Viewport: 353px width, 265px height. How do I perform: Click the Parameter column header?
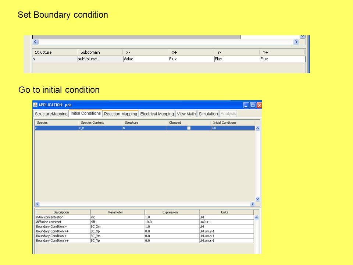(x=118, y=212)
